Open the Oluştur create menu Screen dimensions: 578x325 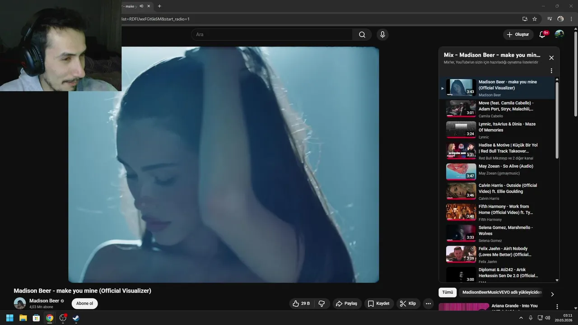tap(517, 34)
